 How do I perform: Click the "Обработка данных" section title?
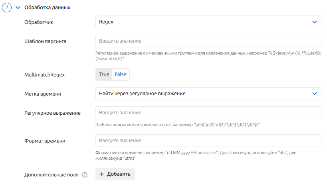[x=47, y=8]
